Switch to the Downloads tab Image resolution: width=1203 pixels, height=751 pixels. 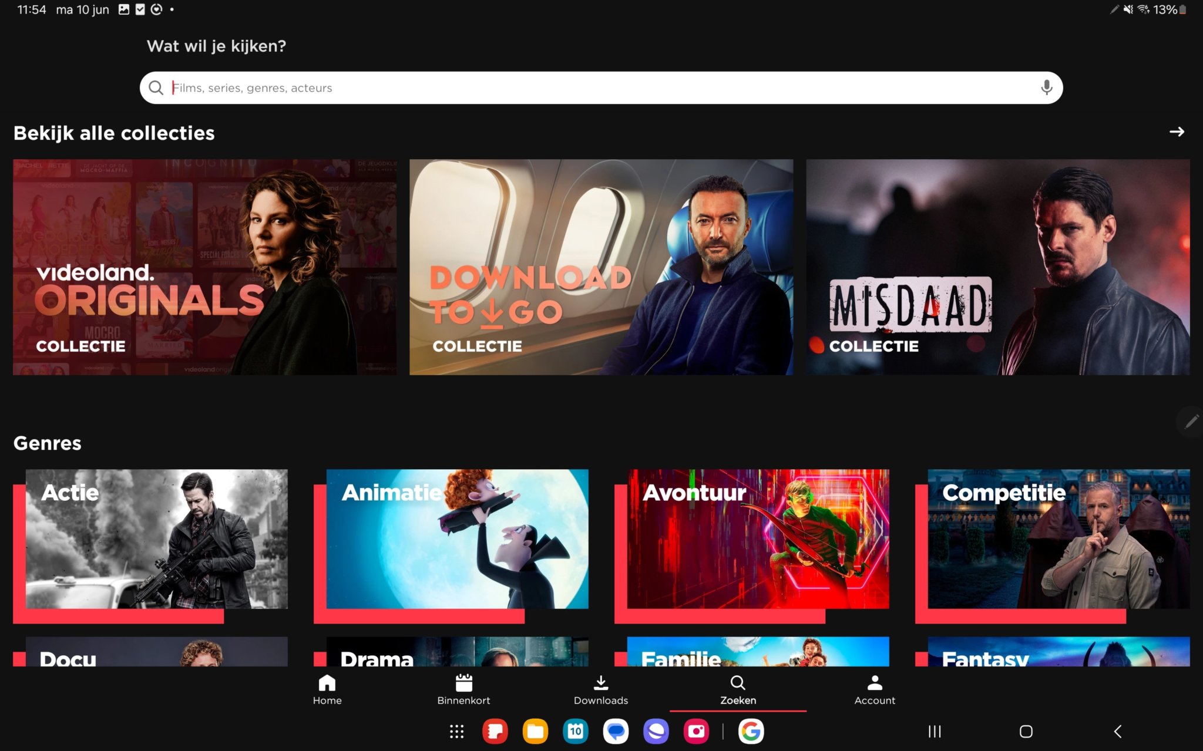tap(601, 690)
